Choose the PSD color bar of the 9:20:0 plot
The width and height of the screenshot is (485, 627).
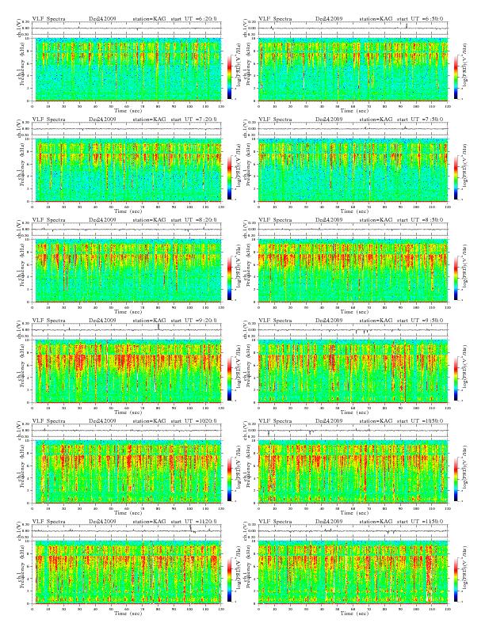pyautogui.click(x=229, y=378)
